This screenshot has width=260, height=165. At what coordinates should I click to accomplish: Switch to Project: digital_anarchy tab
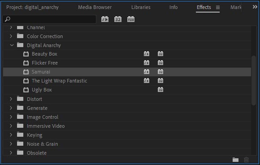[32, 7]
